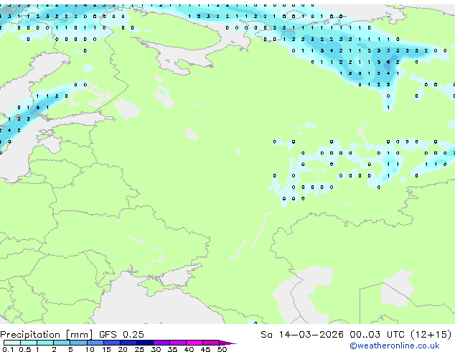Click the "45" legend scale label
Screen dimensions: 455x352
[205, 349]
